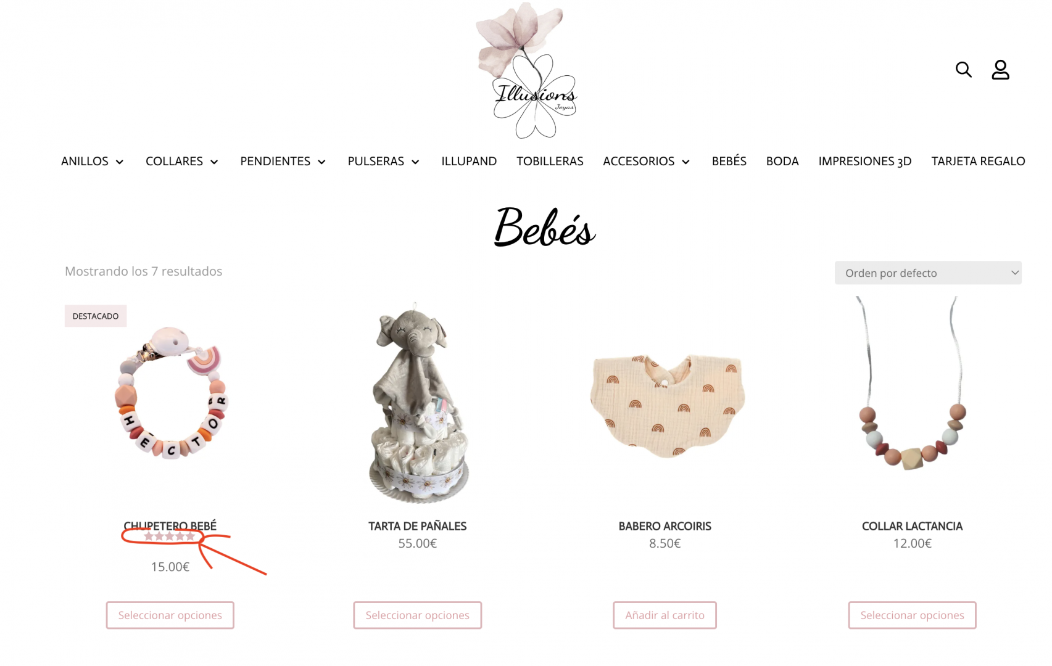Expand the ACCESORIOS submenu chevron
The image size is (1052, 666).
click(x=685, y=162)
